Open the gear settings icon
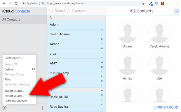Image resolution: width=181 pixels, height=112 pixels. (4, 108)
